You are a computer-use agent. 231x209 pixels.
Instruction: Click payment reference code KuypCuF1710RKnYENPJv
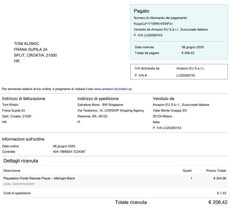point(153,23)
